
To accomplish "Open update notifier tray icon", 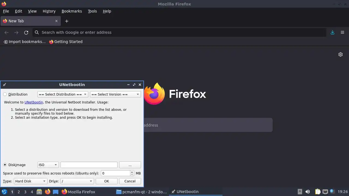I will (332, 191).
